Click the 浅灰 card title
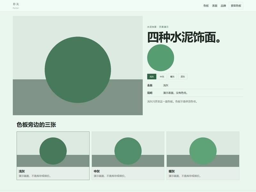The height and width of the screenshot is (192, 256). point(22,171)
